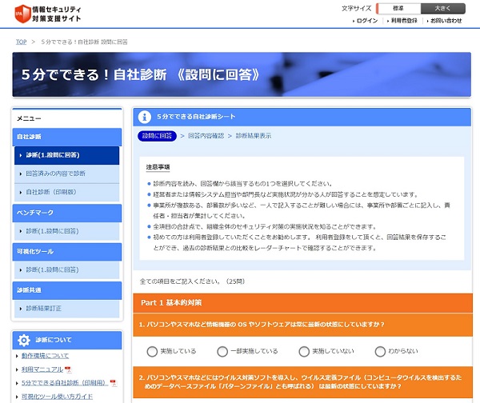Viewport: 480px width, 403px height.
Task: Open お問い合わせ link in header
Action: click(x=444, y=21)
